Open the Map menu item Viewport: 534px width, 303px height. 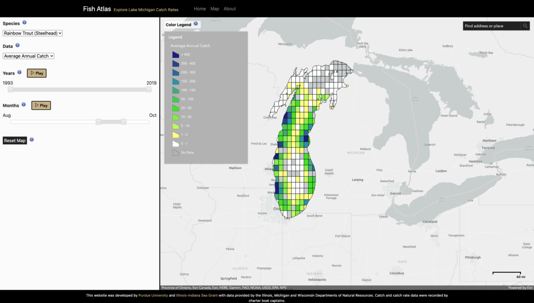pyautogui.click(x=215, y=8)
